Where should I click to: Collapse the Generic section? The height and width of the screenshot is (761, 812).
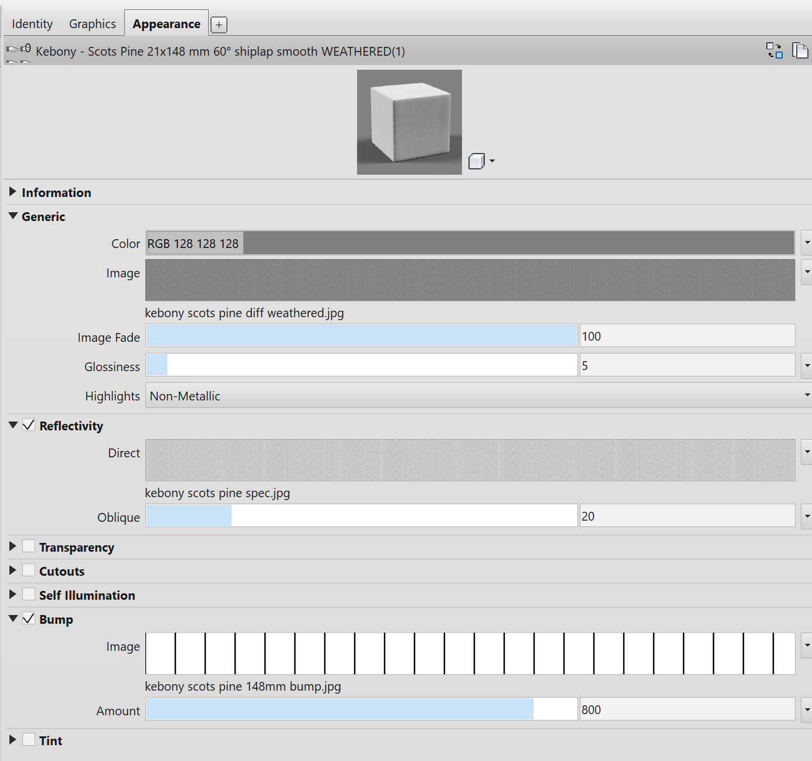(12, 216)
